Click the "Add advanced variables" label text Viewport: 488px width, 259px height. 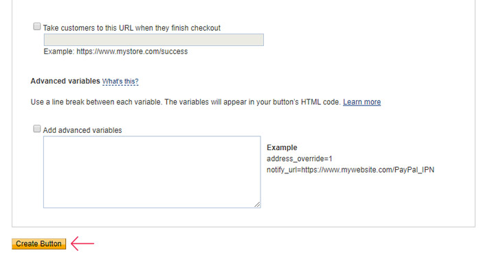(x=82, y=130)
